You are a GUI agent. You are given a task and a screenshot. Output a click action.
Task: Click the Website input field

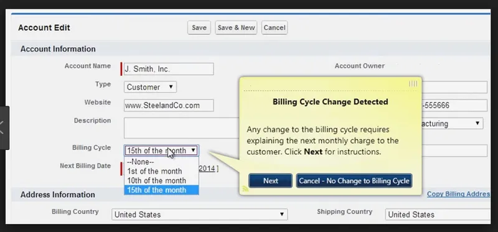pos(169,105)
